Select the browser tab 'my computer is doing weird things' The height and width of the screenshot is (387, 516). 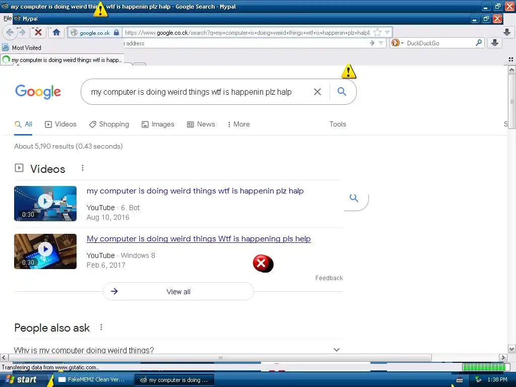click(62, 60)
